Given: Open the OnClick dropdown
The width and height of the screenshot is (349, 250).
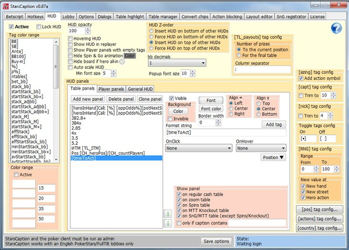Looking at the screenshot, I should 198,148.
